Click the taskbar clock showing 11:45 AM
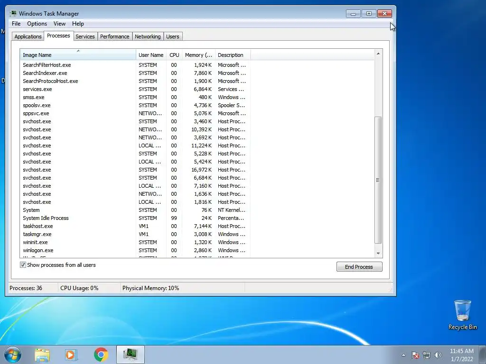This screenshot has width=486, height=364. pos(461,355)
